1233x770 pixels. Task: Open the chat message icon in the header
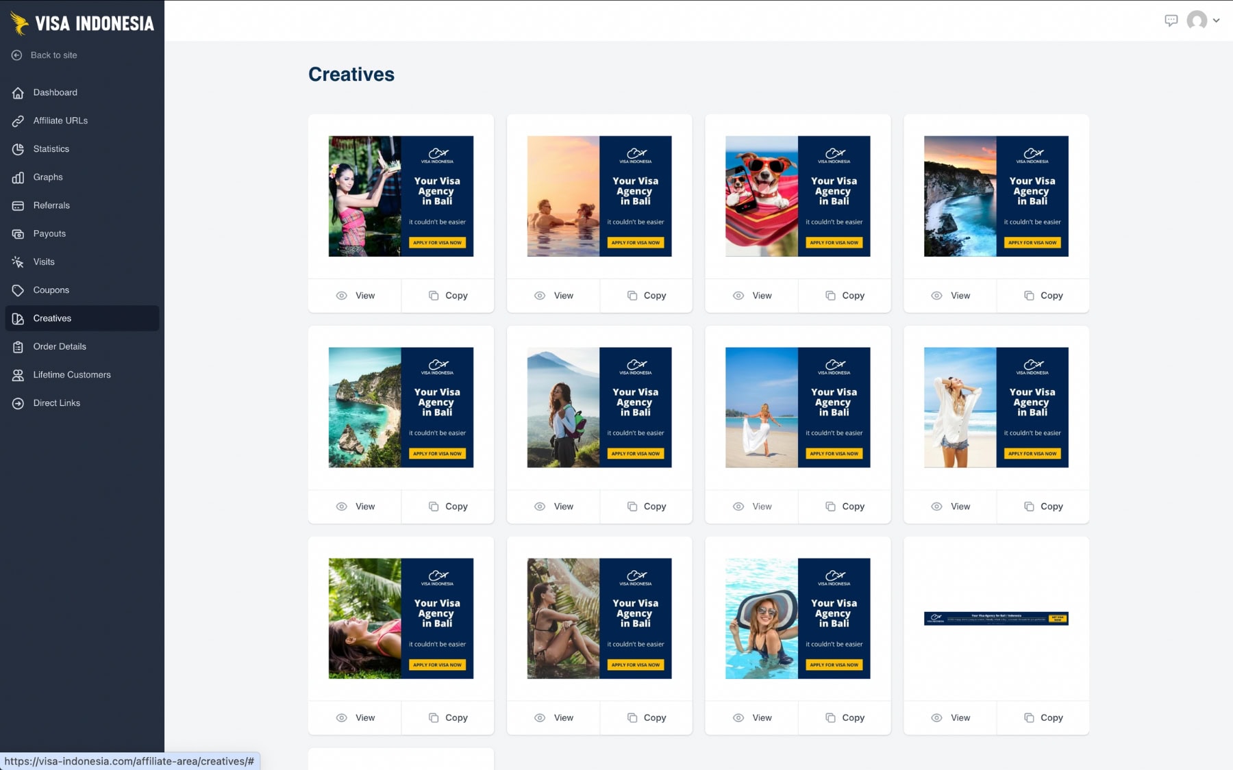1172,20
